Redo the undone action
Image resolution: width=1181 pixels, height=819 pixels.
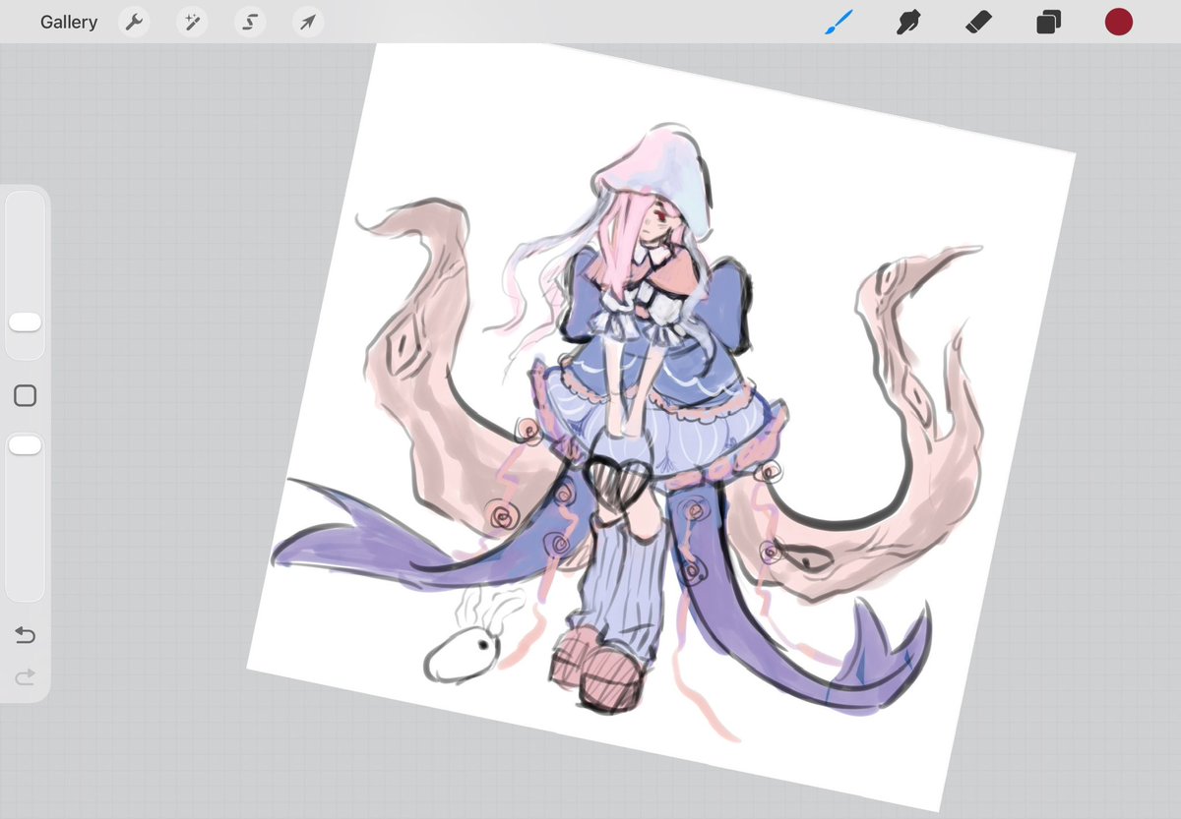25,675
